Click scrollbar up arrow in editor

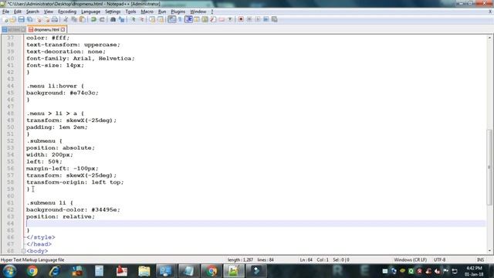coord(489,38)
